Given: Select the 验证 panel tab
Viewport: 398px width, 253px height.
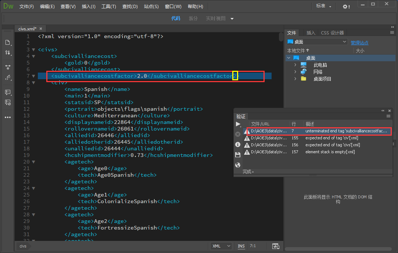Looking at the screenshot, I should pyautogui.click(x=241, y=116).
